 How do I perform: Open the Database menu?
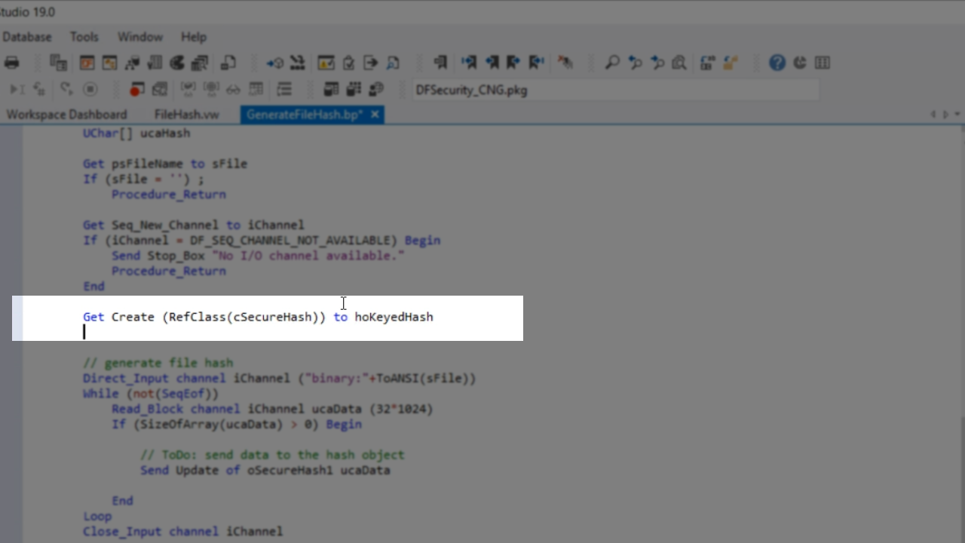pyautogui.click(x=26, y=37)
